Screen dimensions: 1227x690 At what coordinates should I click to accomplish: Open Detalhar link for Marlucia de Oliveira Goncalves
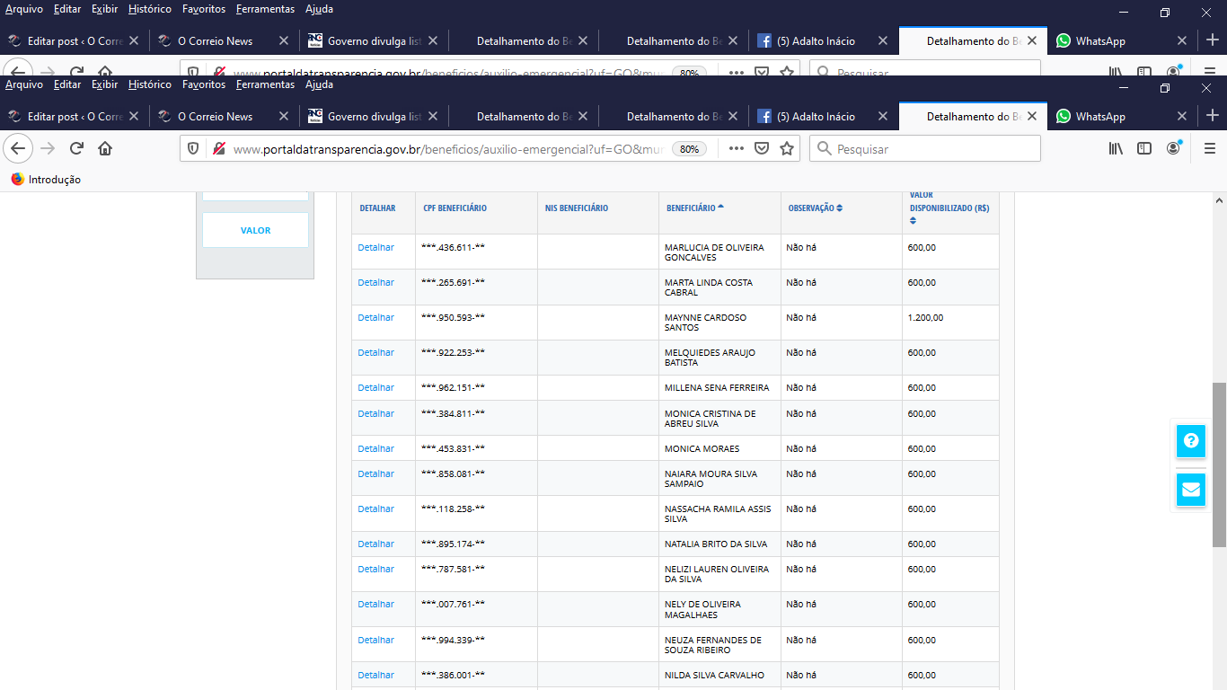click(375, 247)
